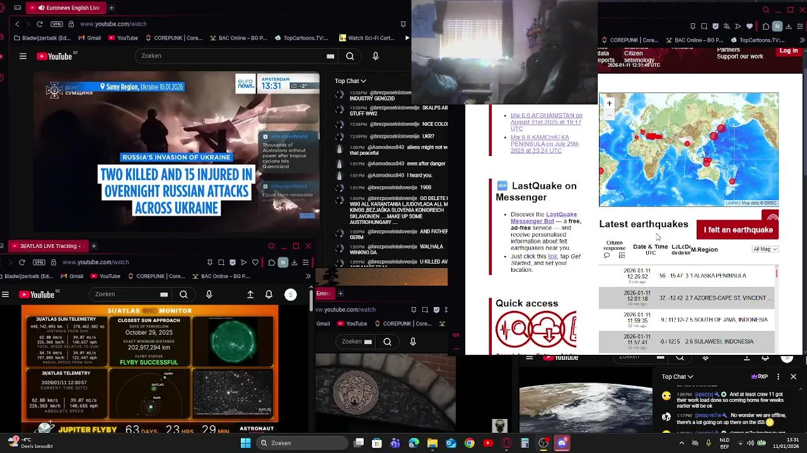Viewport: 807px width, 453px height.
Task: Search tabs icon in 3I/ATLAS title bar
Action: point(272,246)
